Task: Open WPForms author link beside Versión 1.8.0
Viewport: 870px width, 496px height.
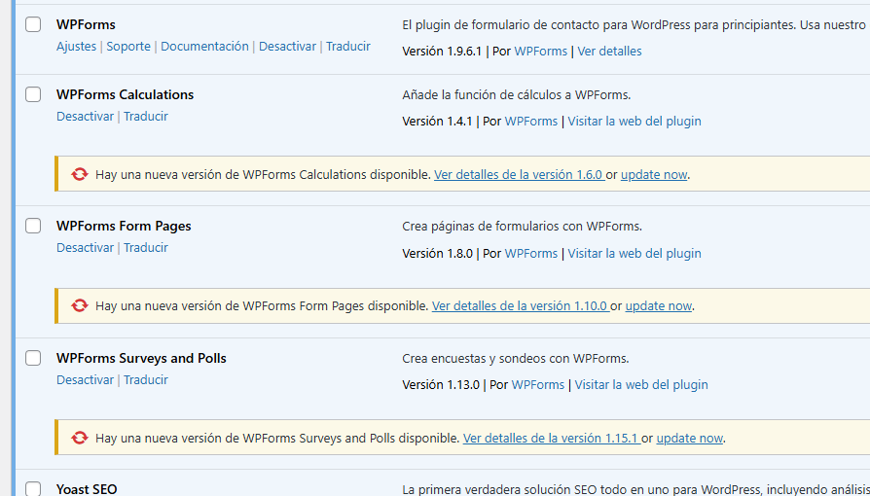Action: (531, 253)
